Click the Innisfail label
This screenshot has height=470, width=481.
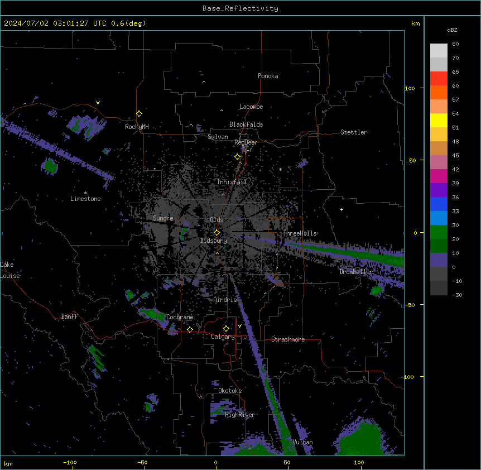click(232, 182)
